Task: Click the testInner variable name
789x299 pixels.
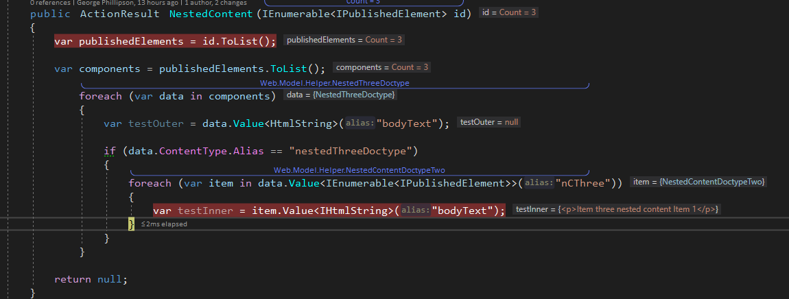Action: point(205,211)
